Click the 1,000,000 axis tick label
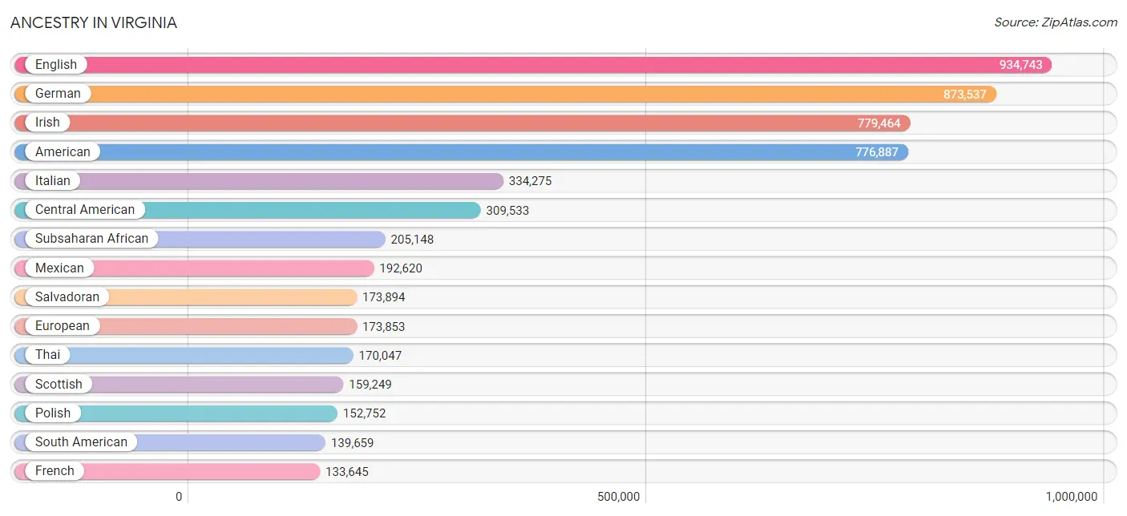Viewport: 1127px width, 516px height. pyautogui.click(x=1070, y=497)
